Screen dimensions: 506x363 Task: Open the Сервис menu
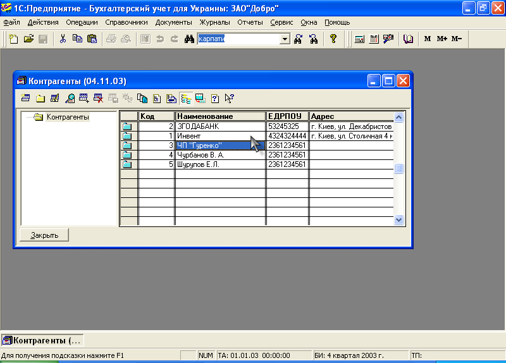[281, 22]
